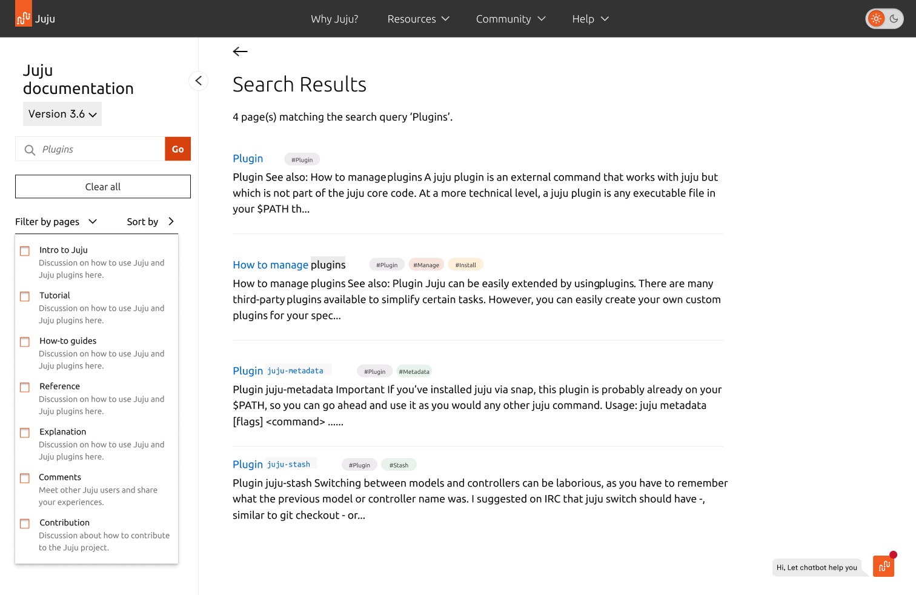The width and height of the screenshot is (916, 595).
Task: Open Why Juju? page
Action: pyautogui.click(x=334, y=19)
